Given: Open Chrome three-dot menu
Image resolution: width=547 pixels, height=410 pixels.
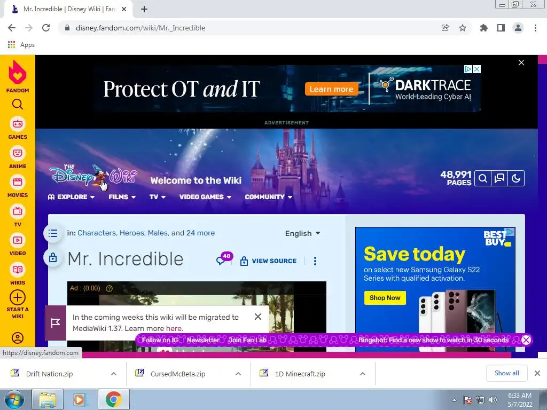Looking at the screenshot, I should tap(535, 28).
